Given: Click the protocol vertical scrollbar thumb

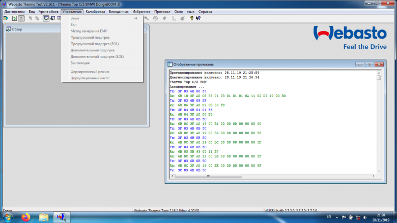Looking at the screenshot, I should tap(379, 78).
